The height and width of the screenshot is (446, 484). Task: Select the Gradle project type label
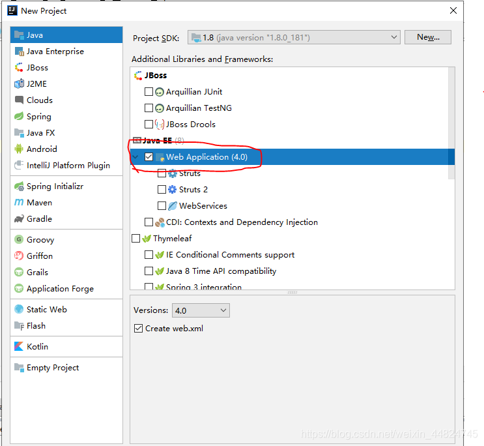click(39, 219)
